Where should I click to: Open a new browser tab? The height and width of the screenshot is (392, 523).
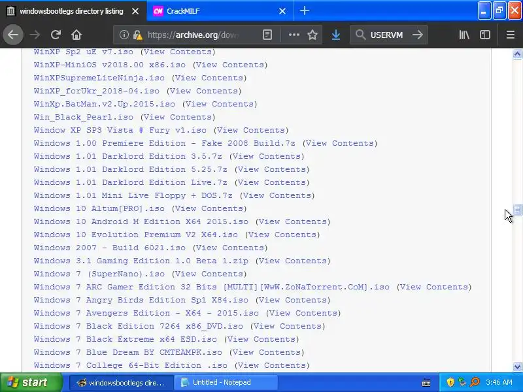pos(304,11)
